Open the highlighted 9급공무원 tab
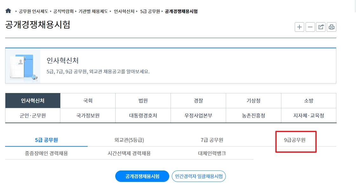356x187 pixels. 296,140
